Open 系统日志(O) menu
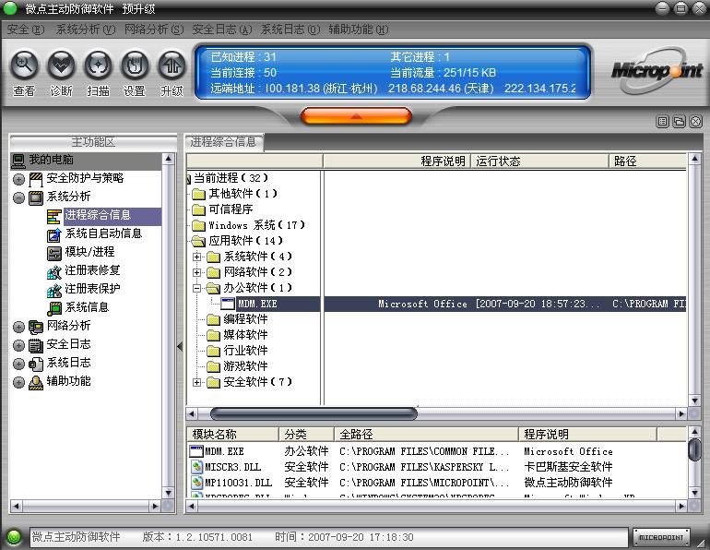 coord(290,30)
